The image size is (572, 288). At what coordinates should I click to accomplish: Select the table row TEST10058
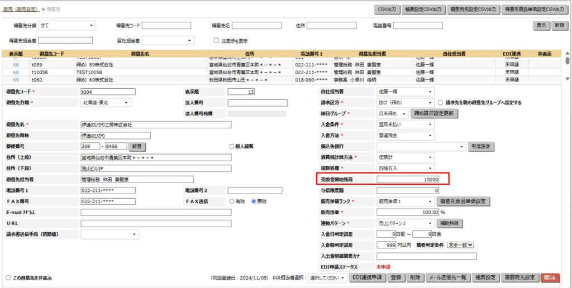(x=281, y=72)
